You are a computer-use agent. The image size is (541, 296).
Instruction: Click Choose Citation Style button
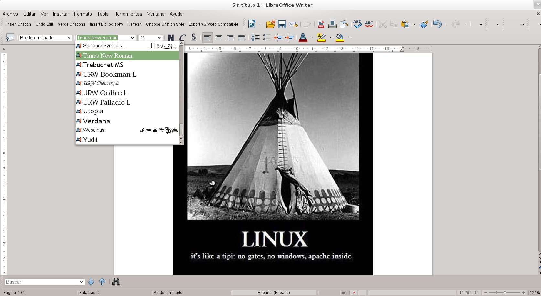click(165, 24)
